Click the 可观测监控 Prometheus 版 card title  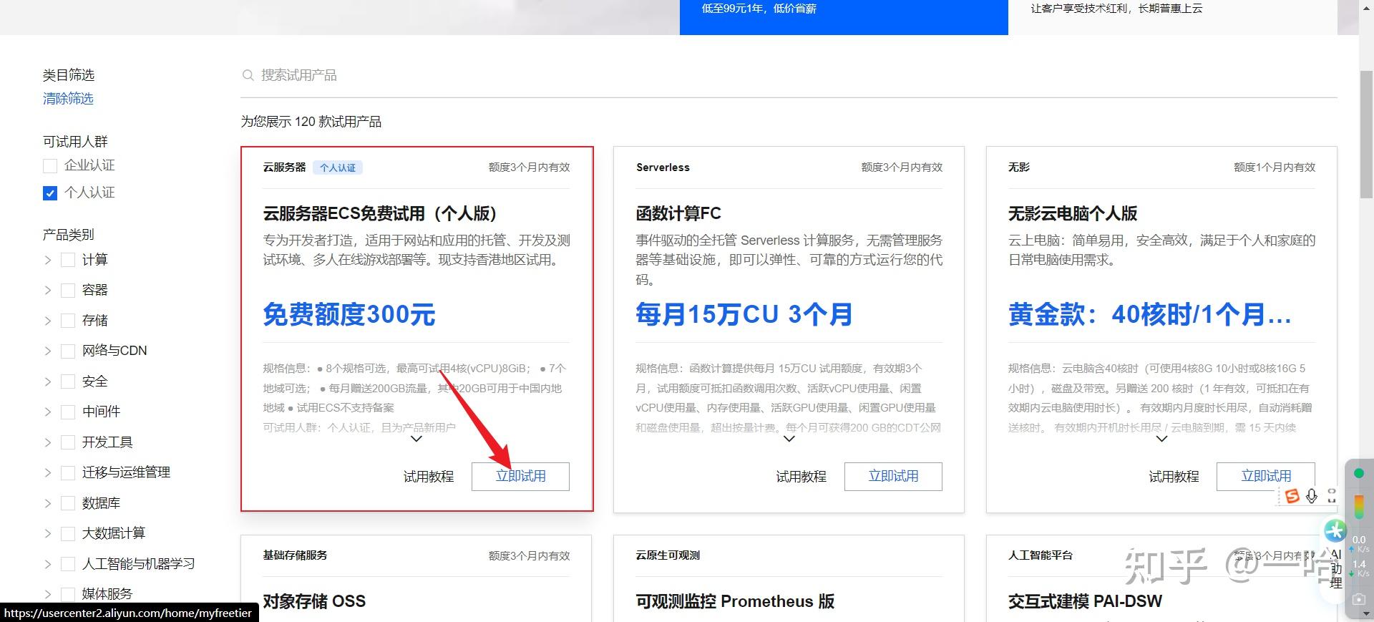pyautogui.click(x=735, y=601)
